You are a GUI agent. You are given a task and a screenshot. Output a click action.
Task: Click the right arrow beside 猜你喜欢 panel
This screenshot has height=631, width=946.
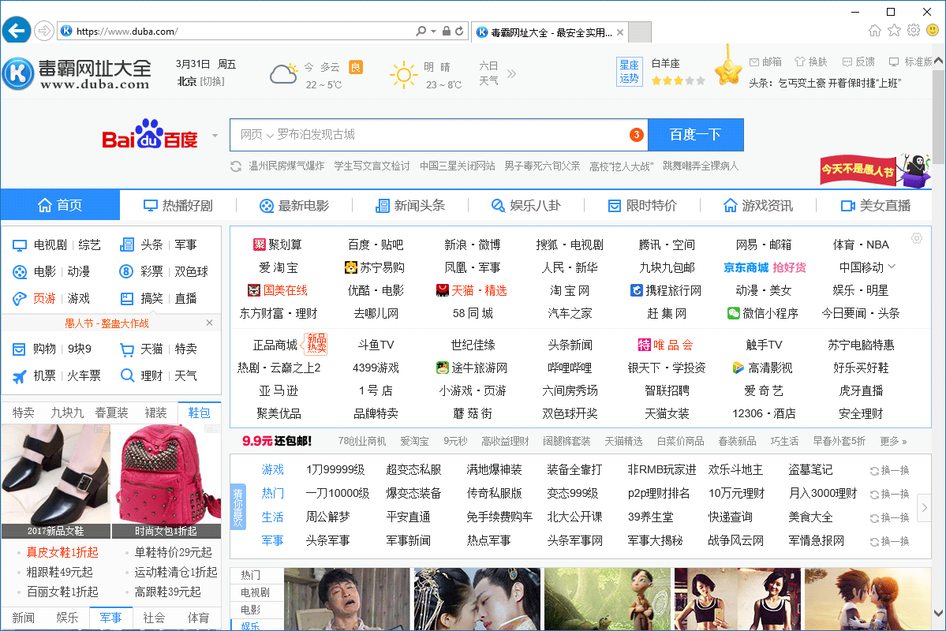click(x=924, y=507)
